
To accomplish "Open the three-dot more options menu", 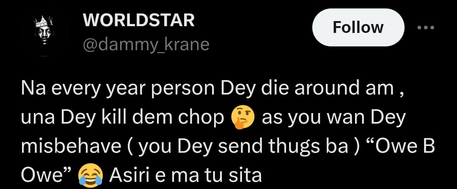I will 426,27.
